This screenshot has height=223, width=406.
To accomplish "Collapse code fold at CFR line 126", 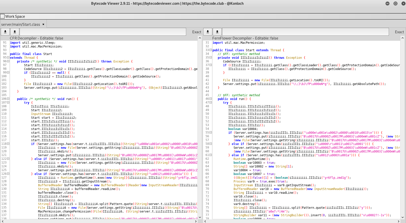I will 8,174.
